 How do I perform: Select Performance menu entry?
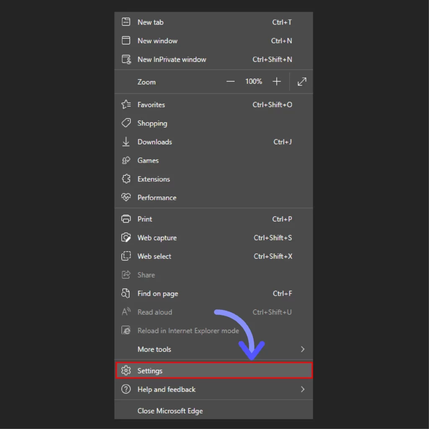point(213,198)
